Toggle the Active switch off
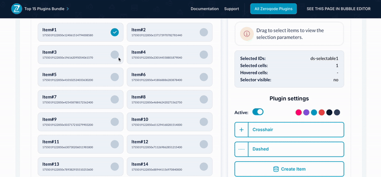This screenshot has height=177, width=381. (x=258, y=112)
